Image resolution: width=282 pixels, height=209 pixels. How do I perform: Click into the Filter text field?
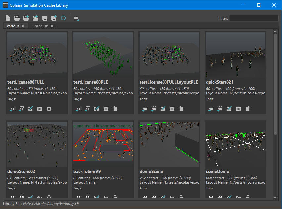[254, 18]
